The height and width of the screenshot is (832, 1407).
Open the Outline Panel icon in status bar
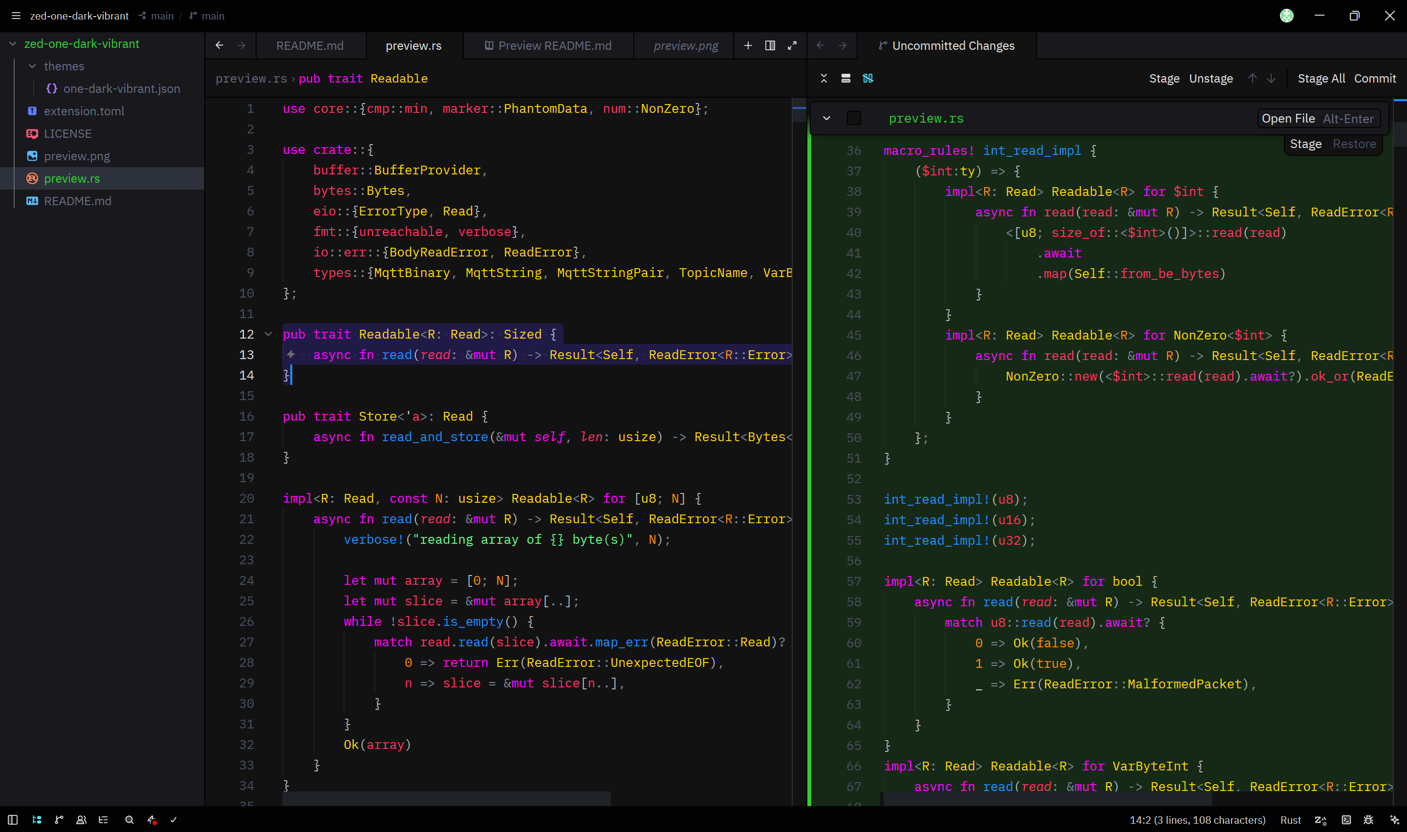point(103,820)
